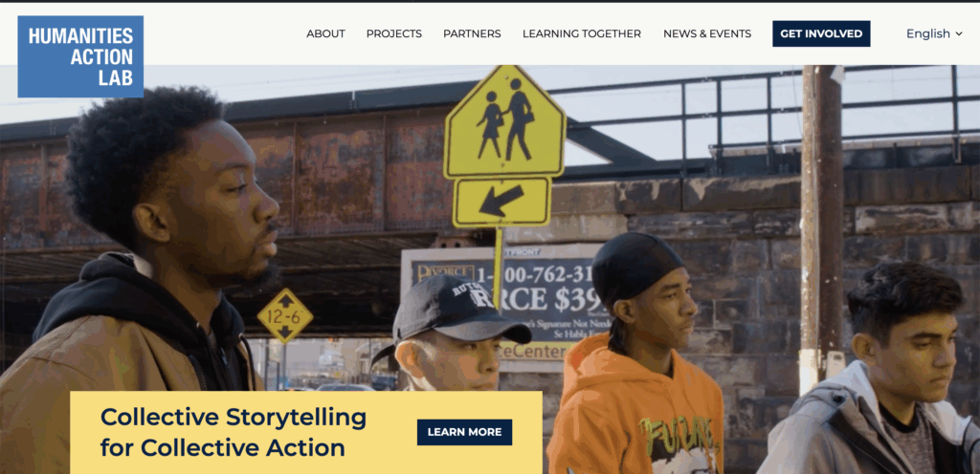Open the About menu item

325,33
